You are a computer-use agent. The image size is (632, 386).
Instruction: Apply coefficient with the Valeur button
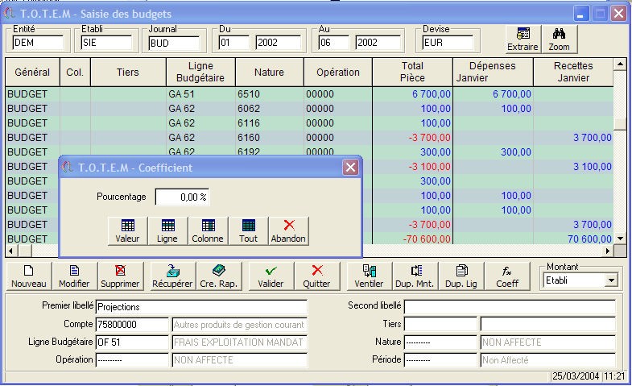[127, 230]
